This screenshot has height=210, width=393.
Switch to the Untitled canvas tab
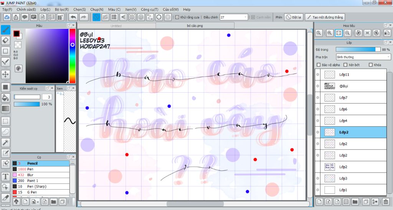tap(116, 26)
